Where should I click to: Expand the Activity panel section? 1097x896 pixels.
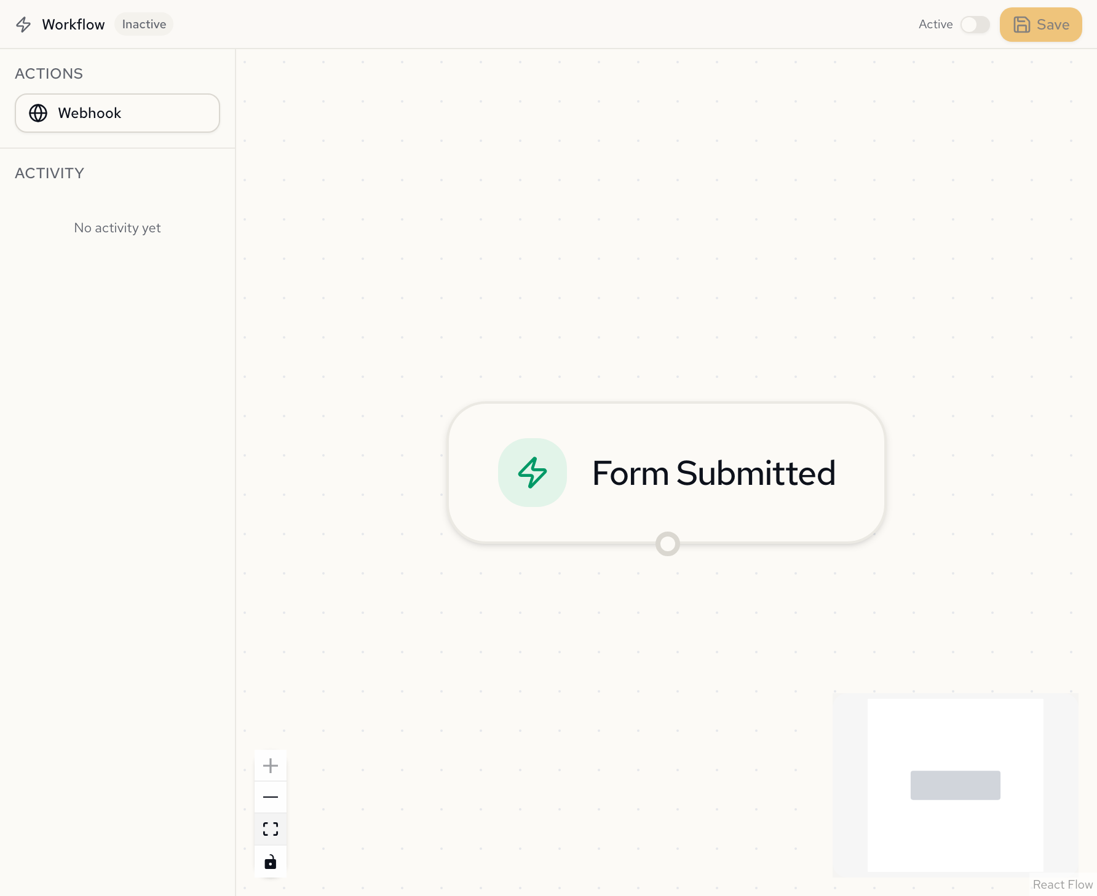pos(49,173)
